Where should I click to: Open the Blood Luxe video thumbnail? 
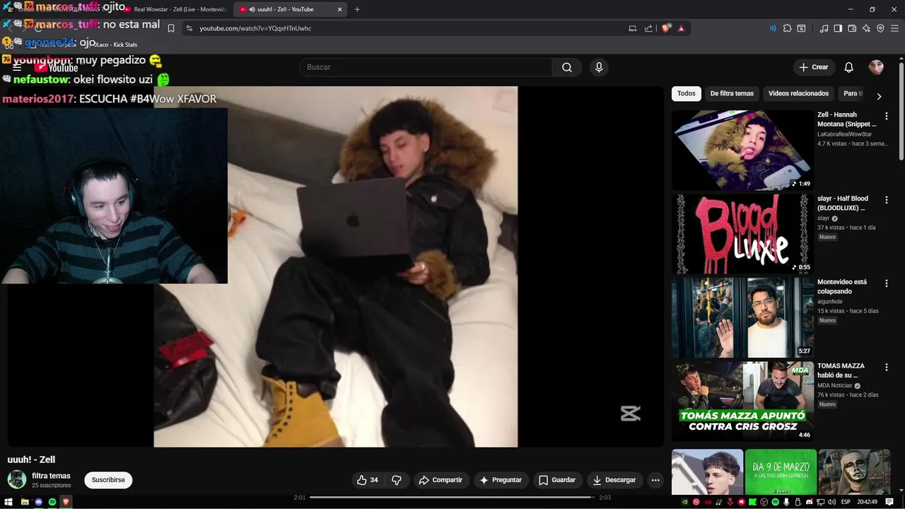click(x=742, y=233)
